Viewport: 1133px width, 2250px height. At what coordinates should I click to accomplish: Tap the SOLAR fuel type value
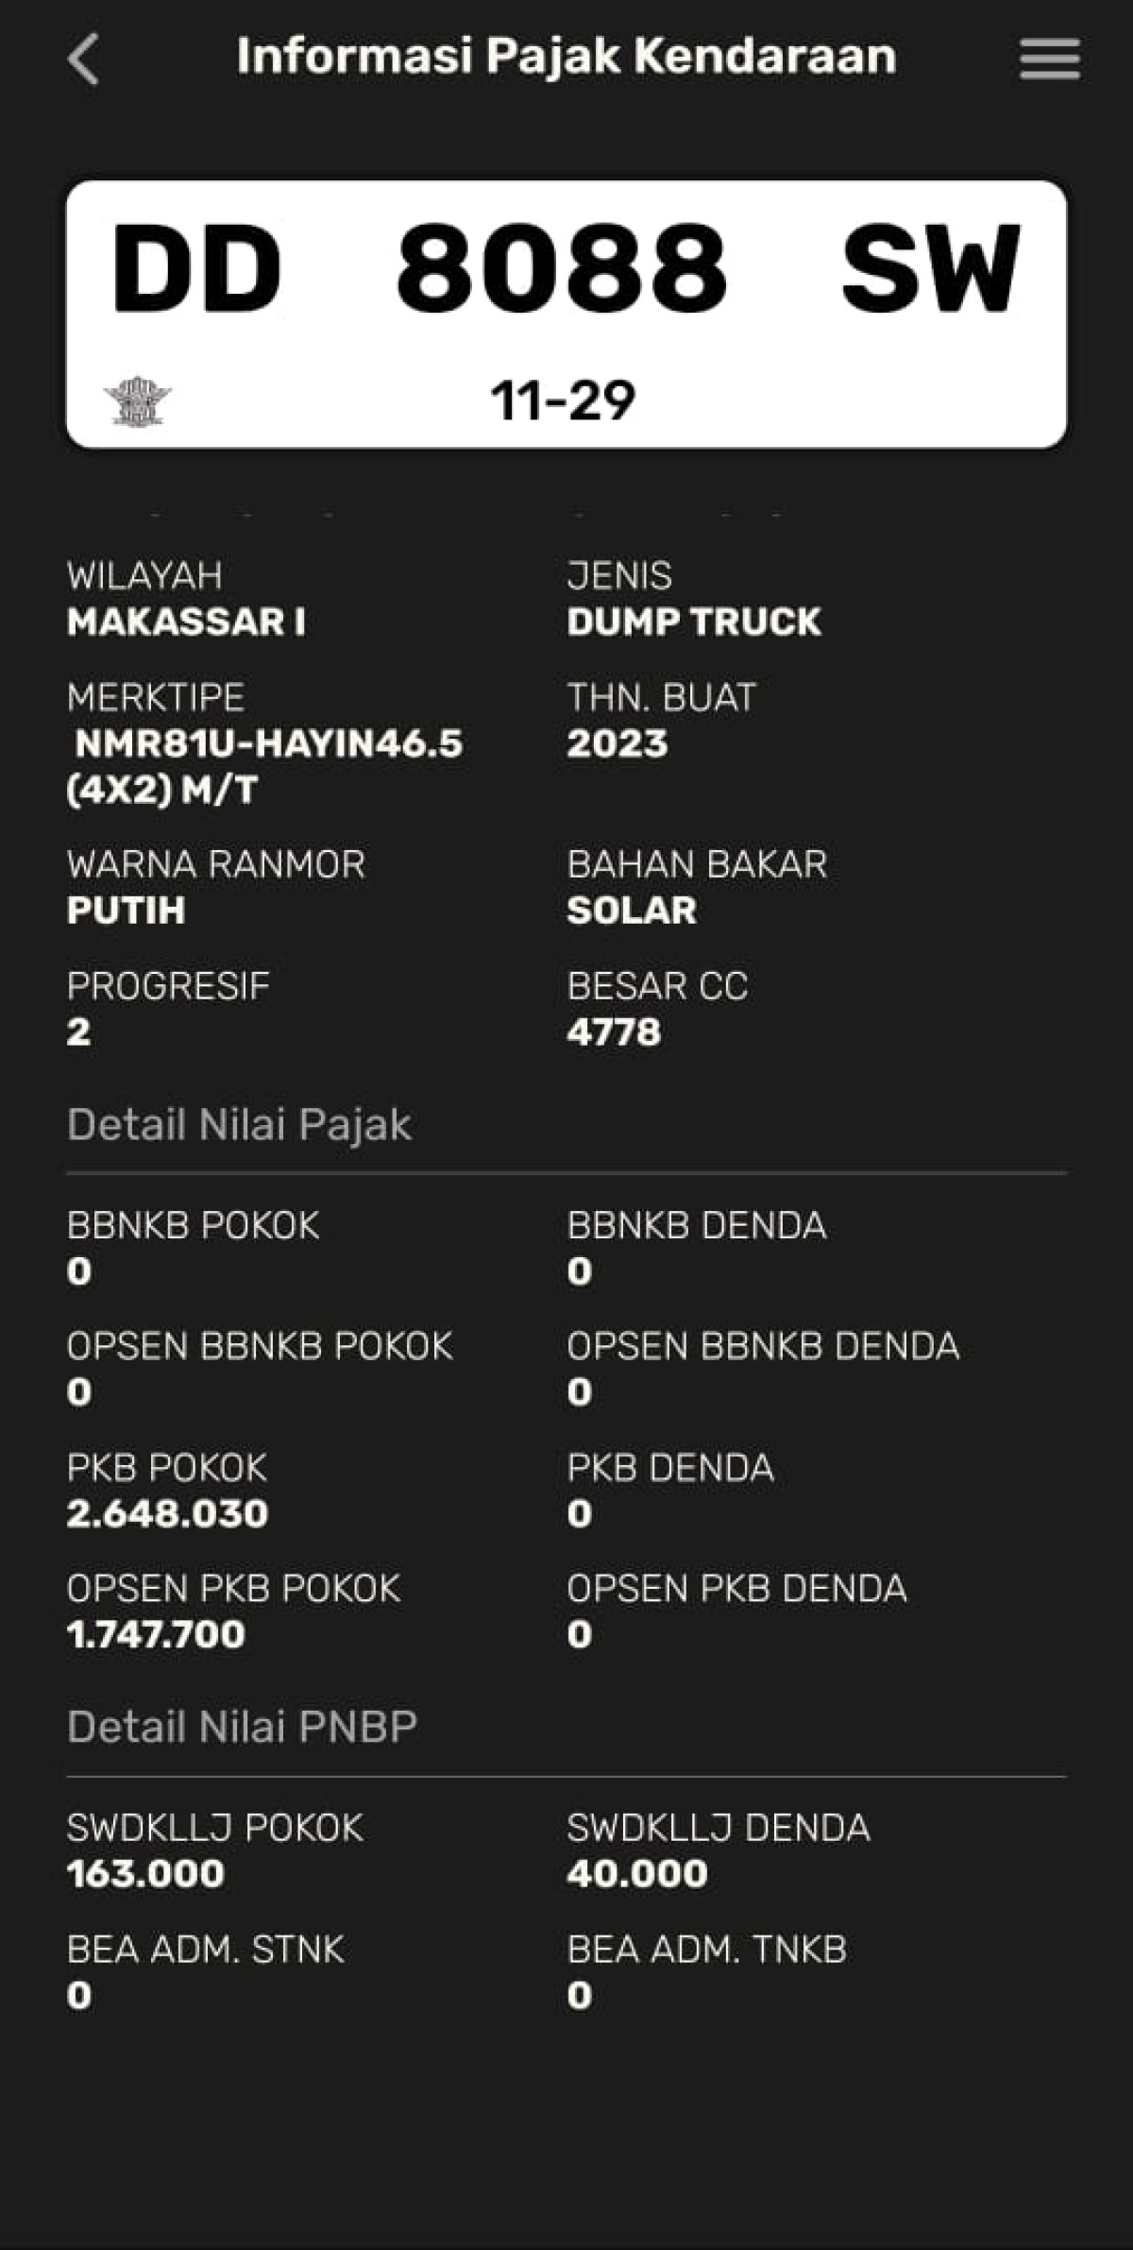(632, 911)
